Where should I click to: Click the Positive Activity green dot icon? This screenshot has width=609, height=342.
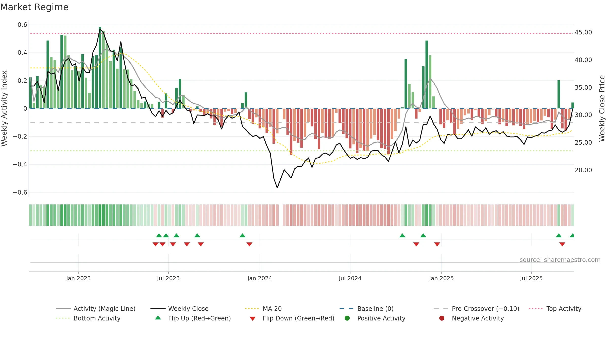click(347, 318)
